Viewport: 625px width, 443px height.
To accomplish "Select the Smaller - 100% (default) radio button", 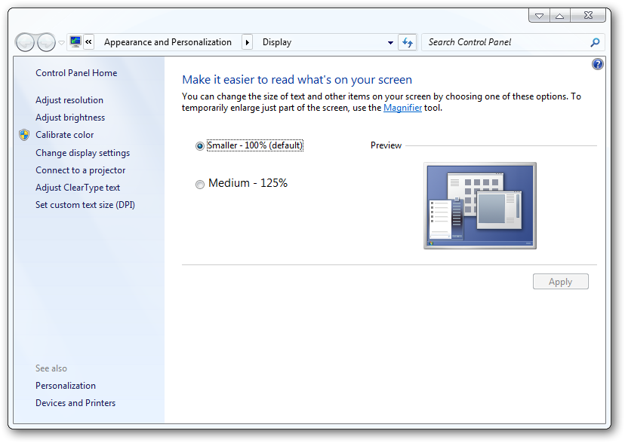I will [200, 146].
